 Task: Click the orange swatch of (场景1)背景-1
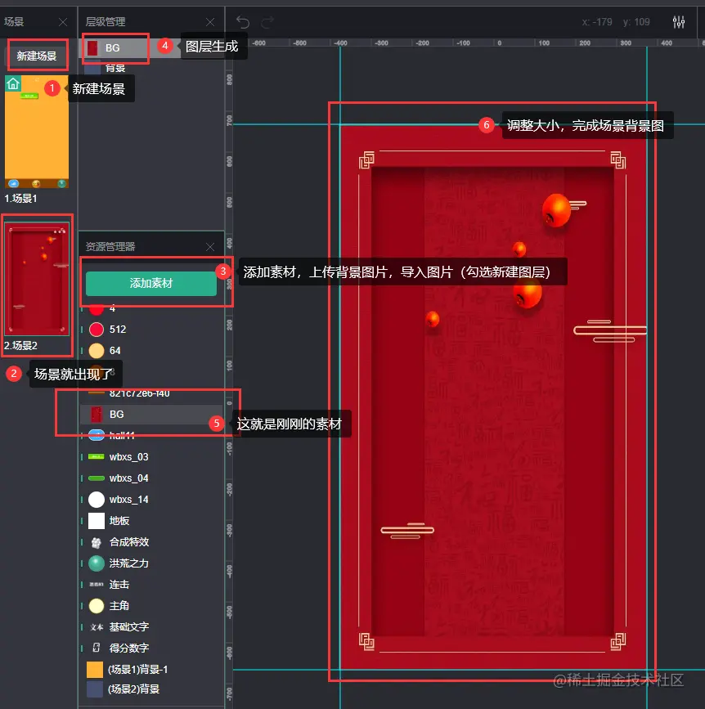[x=95, y=670]
